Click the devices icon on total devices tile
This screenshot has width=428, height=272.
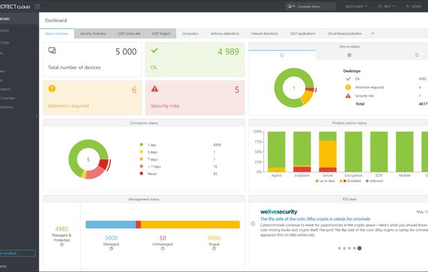pyautogui.click(x=52, y=50)
